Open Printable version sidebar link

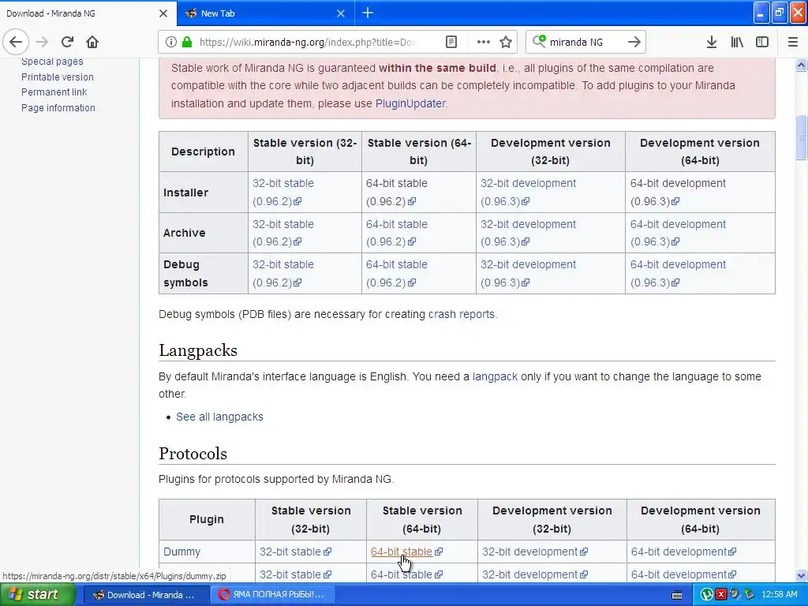tap(57, 77)
